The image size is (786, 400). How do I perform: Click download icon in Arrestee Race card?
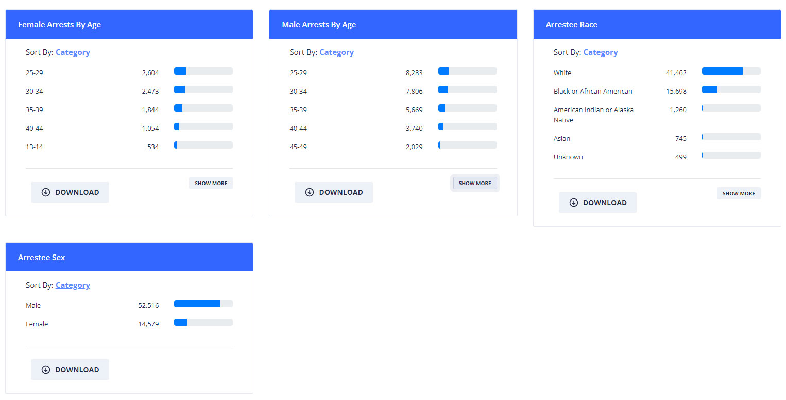tap(574, 203)
